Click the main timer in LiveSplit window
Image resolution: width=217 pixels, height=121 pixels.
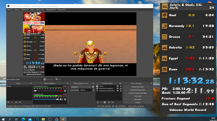pyautogui.click(x=191, y=81)
